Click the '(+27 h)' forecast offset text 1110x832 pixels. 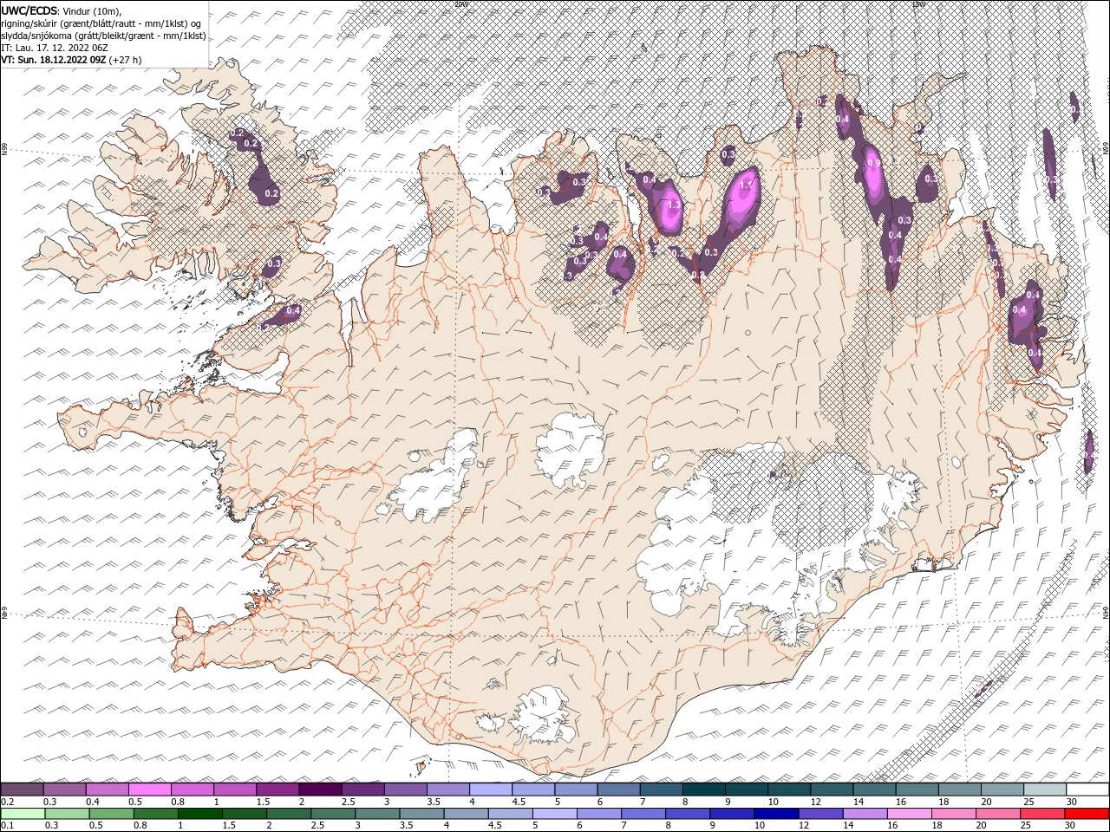[125, 60]
